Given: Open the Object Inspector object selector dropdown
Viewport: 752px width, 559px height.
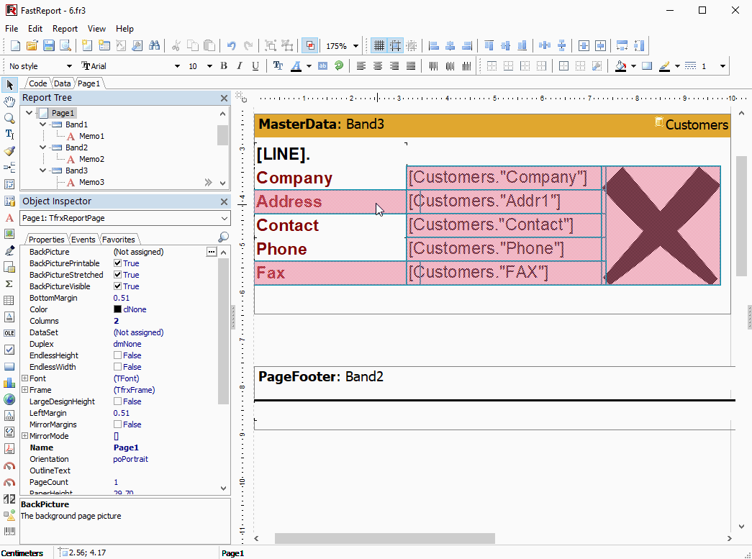Looking at the screenshot, I should click(225, 218).
